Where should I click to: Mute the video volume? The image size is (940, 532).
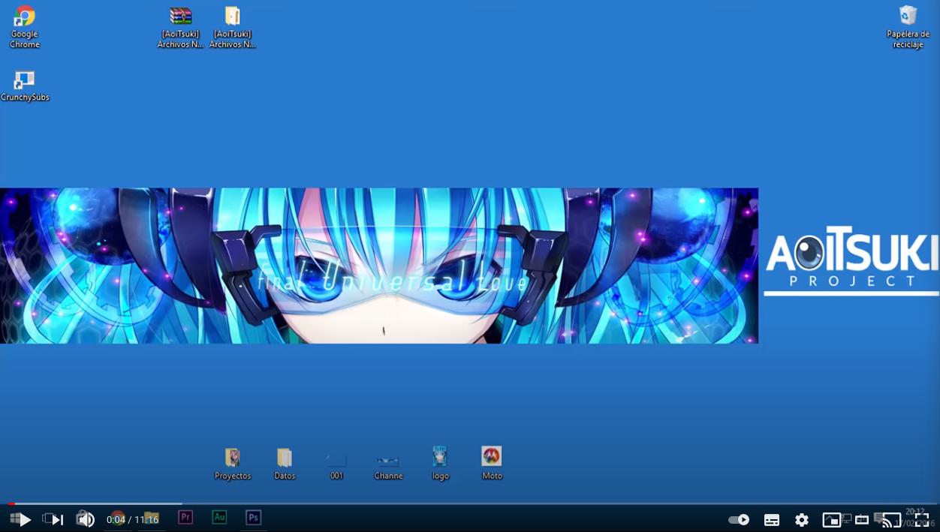(86, 519)
